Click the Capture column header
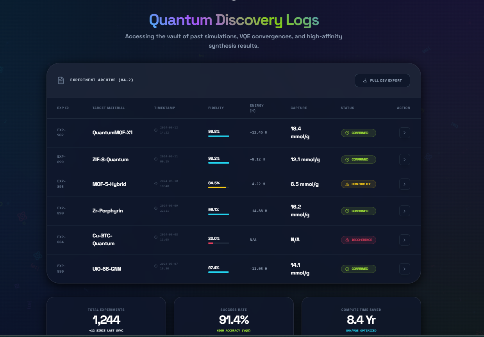Viewport: 484px width, 337px height. pos(299,108)
